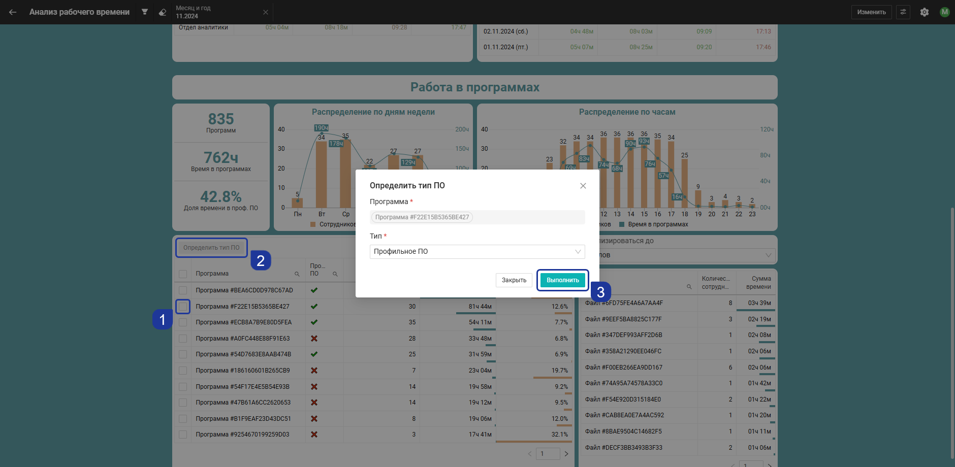The width and height of the screenshot is (955, 467).
Task: Select row 'Файл #9EEF5BA8825C177F'
Action: tap(678, 319)
